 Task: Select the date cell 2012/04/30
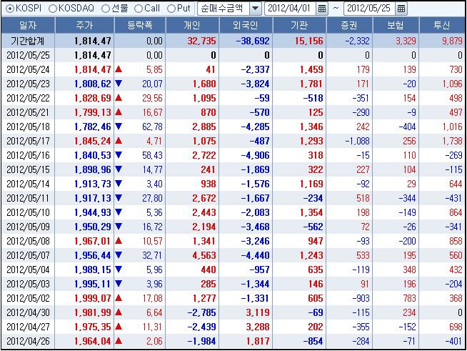(x=28, y=312)
